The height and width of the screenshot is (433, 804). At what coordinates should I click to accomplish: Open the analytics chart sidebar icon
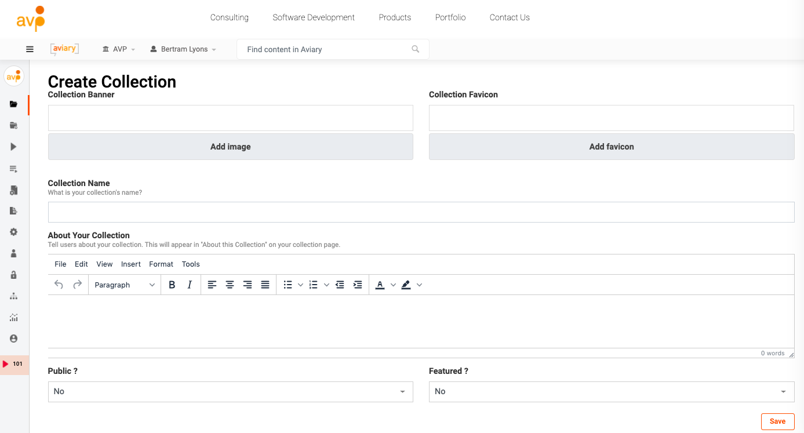tap(14, 318)
